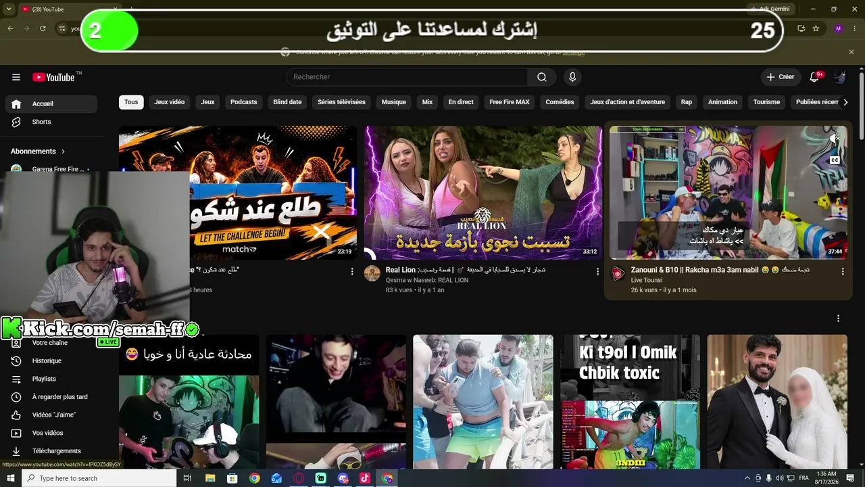Bookmark this page with the star icon
Viewport: 865px width, 487px height.
(x=816, y=28)
